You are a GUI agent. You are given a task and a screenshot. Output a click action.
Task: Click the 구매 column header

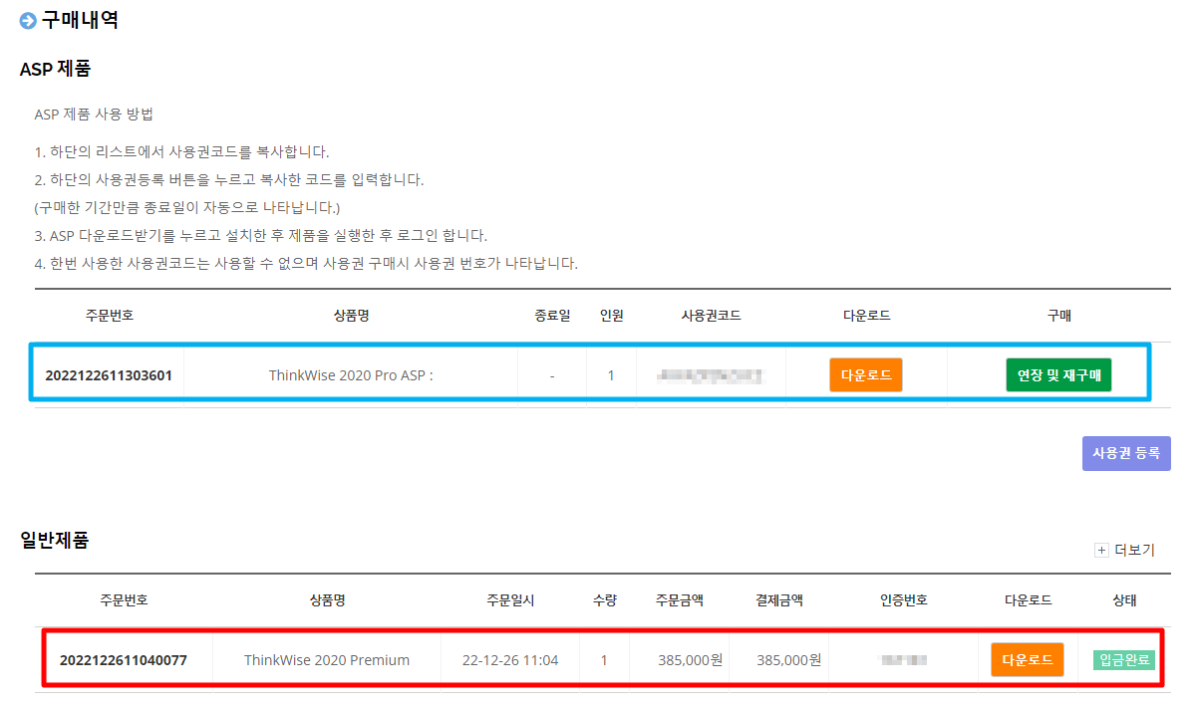coord(1058,316)
